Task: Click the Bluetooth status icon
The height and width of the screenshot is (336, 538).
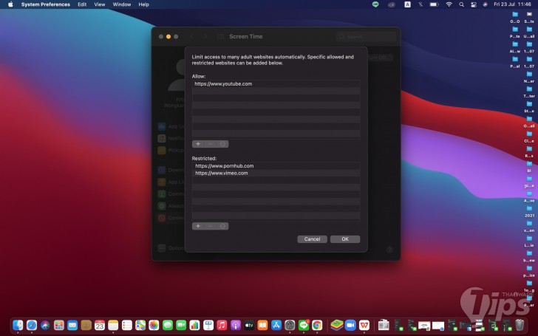Action: (x=420, y=4)
